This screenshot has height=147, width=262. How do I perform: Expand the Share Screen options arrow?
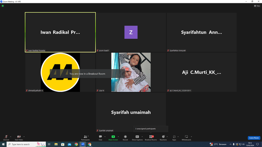(118, 137)
